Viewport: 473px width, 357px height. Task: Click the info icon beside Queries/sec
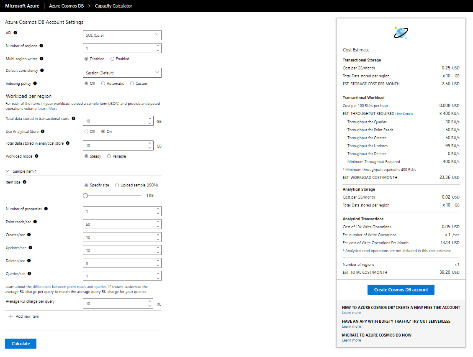30,273
